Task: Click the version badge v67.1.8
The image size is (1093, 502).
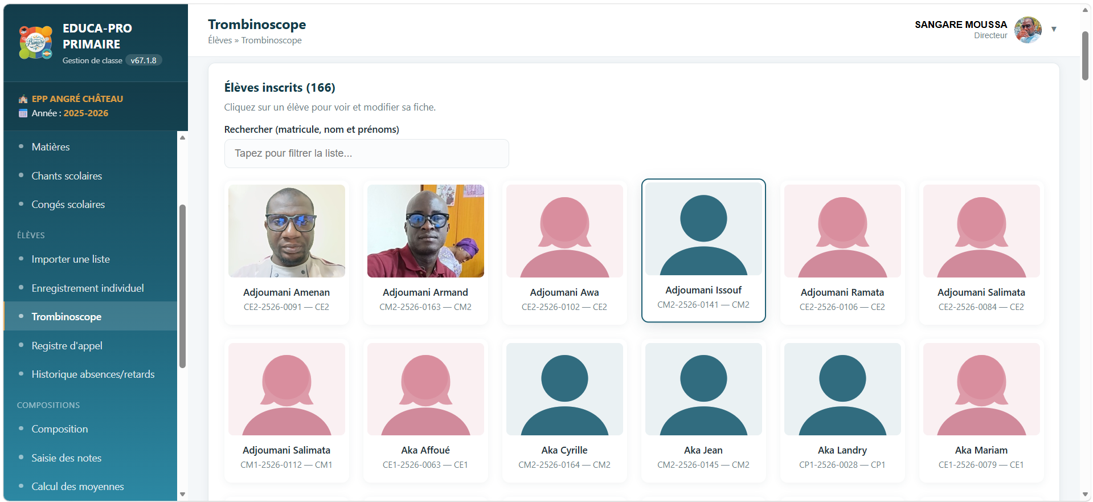Action: (144, 60)
